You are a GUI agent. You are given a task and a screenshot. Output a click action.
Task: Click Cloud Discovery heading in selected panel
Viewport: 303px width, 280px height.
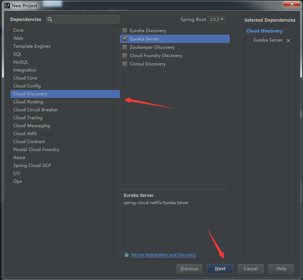(x=264, y=31)
